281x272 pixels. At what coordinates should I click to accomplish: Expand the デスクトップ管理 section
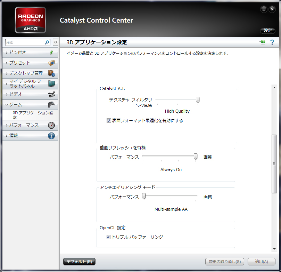pos(30,73)
